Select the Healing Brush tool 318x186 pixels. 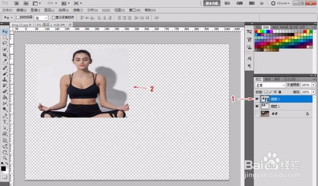(x=5, y=68)
